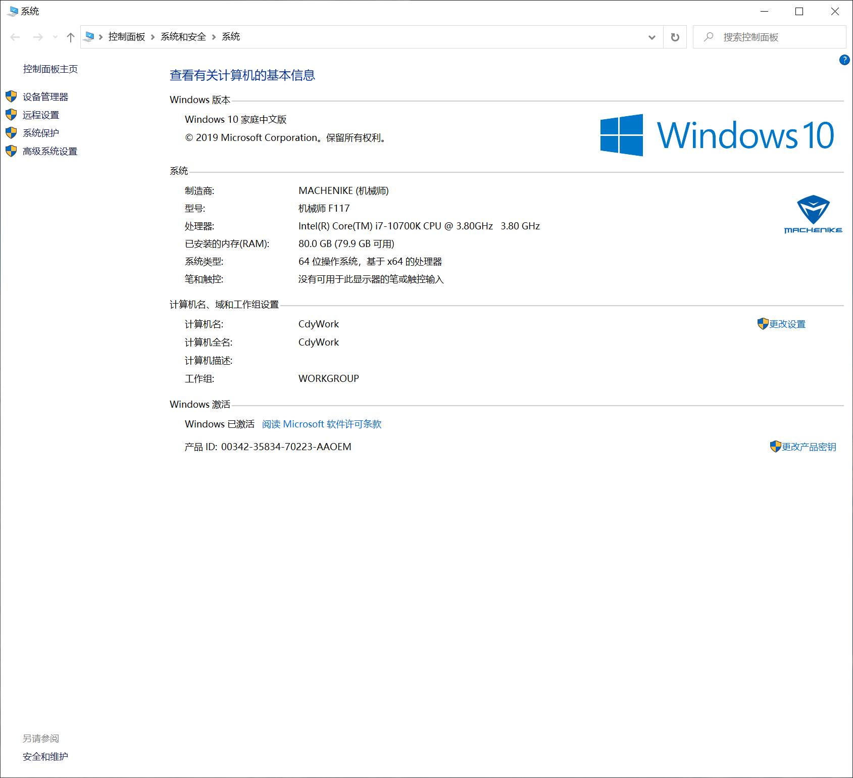Click the computer icon in the address bar
The width and height of the screenshot is (853, 778).
point(89,37)
